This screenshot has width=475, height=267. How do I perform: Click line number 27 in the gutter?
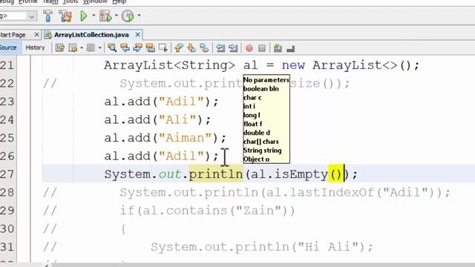7,174
